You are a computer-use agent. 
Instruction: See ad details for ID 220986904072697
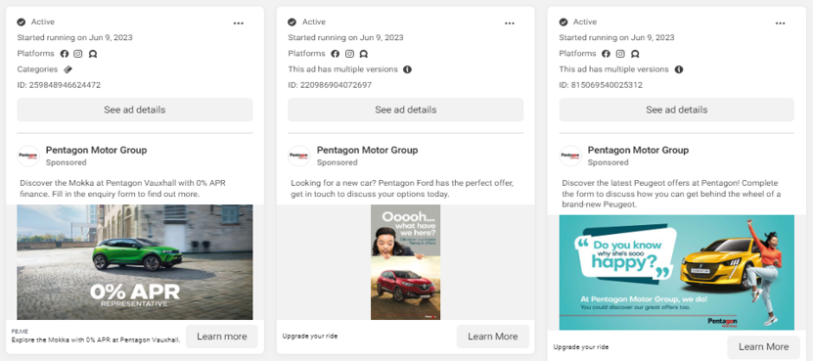tap(405, 110)
